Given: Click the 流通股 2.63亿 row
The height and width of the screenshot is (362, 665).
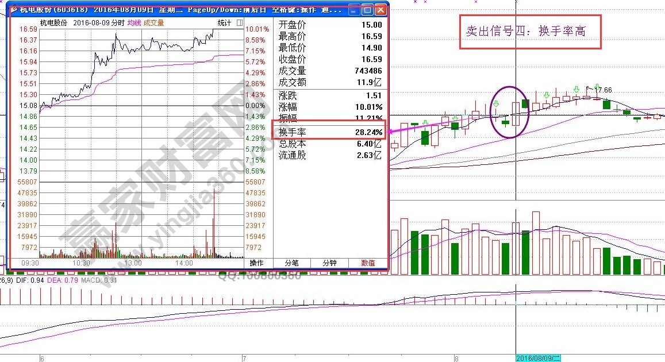Looking at the screenshot, I should [x=330, y=155].
